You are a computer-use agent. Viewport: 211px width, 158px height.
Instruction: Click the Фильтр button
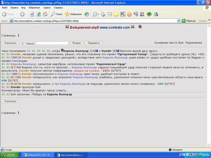[77, 43]
